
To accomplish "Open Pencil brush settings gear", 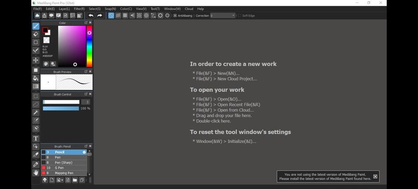I will click(84, 152).
